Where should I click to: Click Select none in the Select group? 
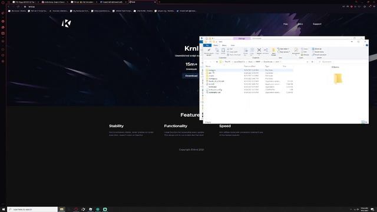click(318, 52)
